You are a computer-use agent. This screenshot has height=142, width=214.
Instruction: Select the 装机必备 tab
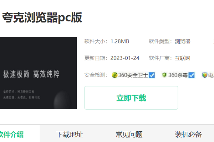(x=188, y=135)
